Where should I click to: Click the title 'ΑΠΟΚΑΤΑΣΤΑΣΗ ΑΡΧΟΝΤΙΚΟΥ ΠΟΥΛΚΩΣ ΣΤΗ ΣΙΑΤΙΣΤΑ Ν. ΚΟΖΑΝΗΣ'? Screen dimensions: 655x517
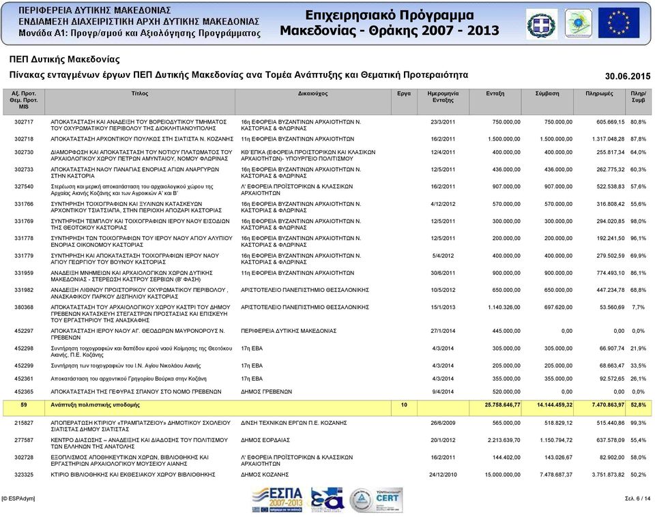(x=142, y=139)
